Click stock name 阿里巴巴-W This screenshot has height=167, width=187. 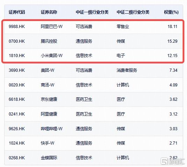(x=52, y=26)
